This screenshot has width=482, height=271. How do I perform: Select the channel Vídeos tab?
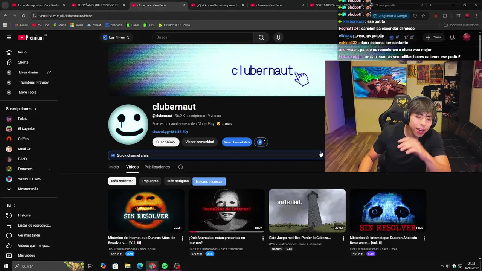coord(132,167)
